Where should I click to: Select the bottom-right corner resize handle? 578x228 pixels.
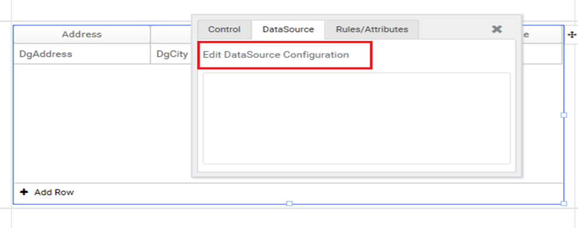click(x=564, y=203)
